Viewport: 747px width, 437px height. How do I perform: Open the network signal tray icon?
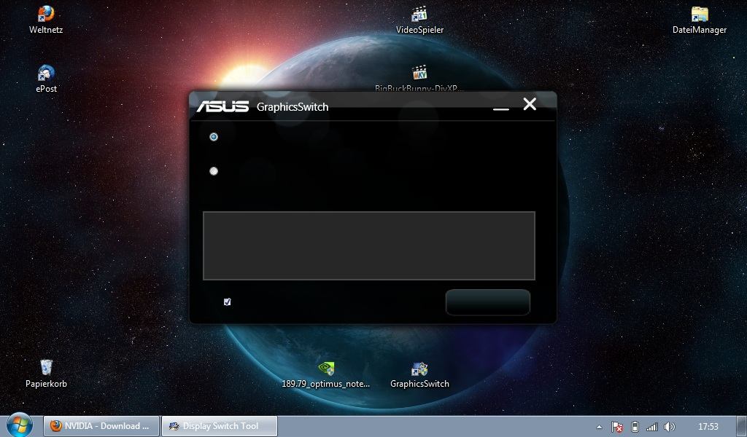[651, 427]
